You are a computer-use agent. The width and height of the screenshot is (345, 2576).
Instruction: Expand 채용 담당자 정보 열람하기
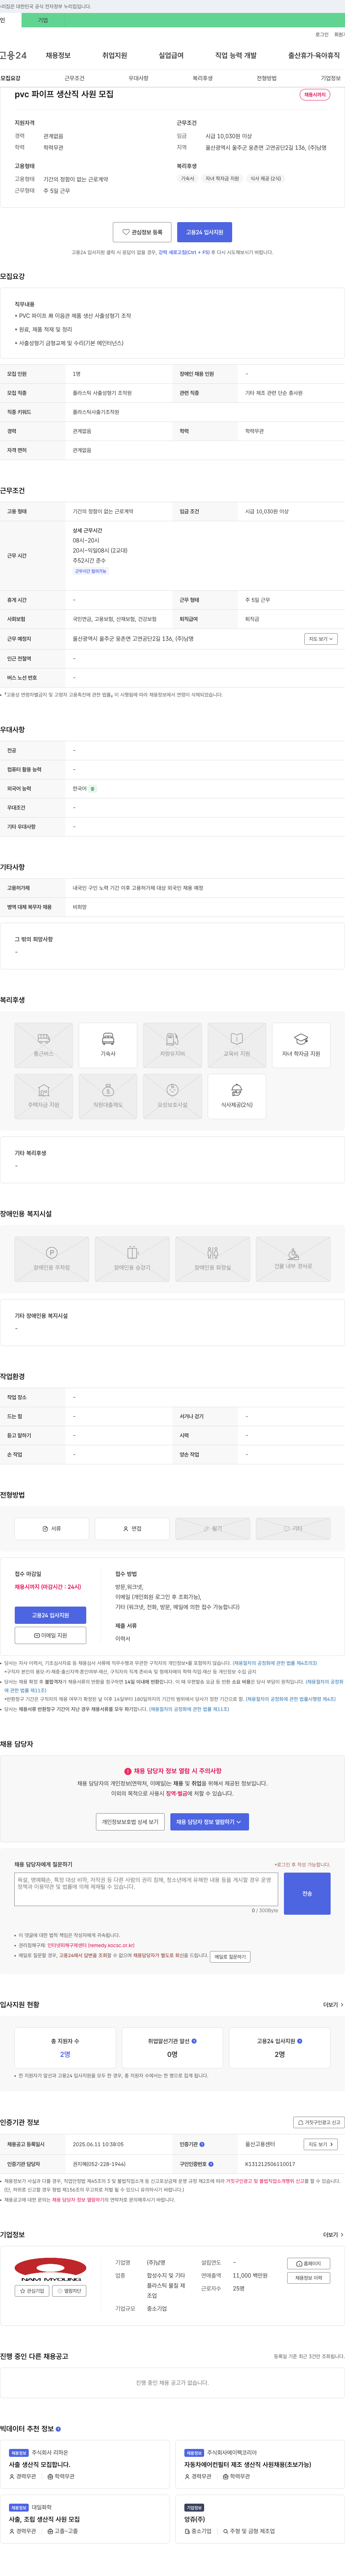[x=210, y=1822]
